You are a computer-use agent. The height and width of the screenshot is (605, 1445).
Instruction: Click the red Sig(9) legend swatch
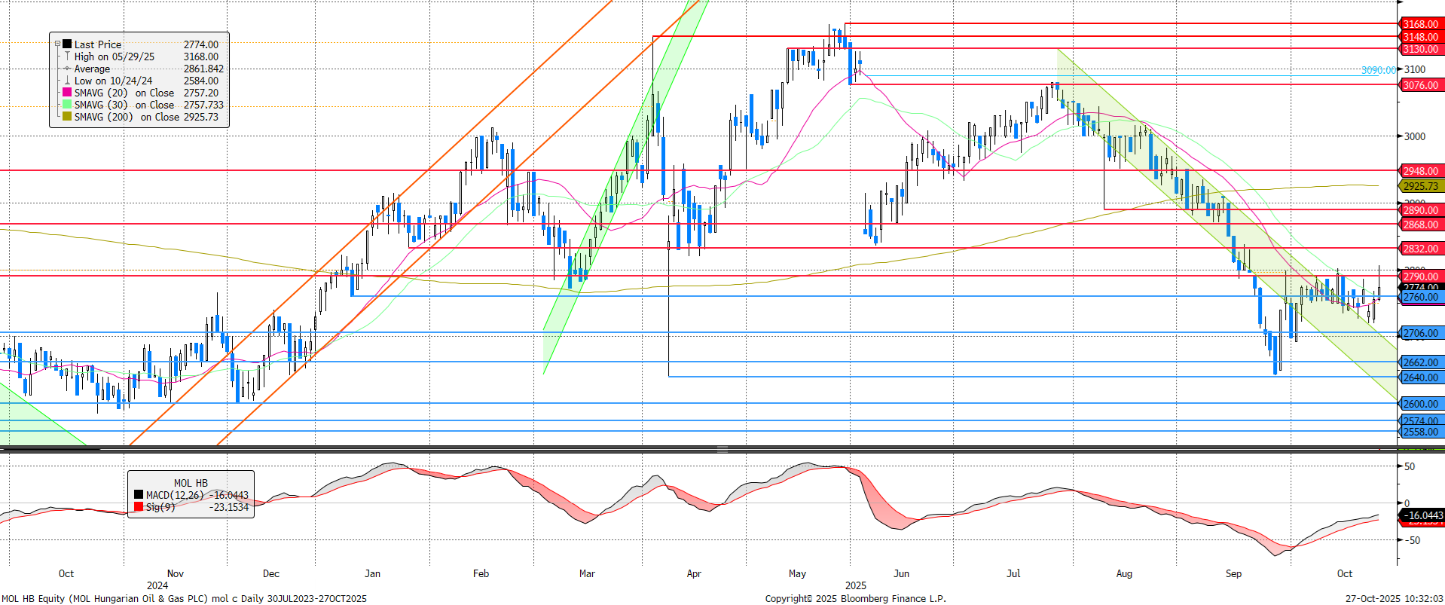(x=139, y=507)
